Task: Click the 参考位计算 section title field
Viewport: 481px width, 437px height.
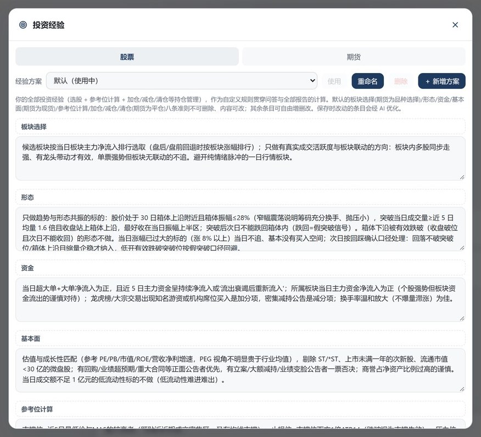Action: tap(240, 409)
